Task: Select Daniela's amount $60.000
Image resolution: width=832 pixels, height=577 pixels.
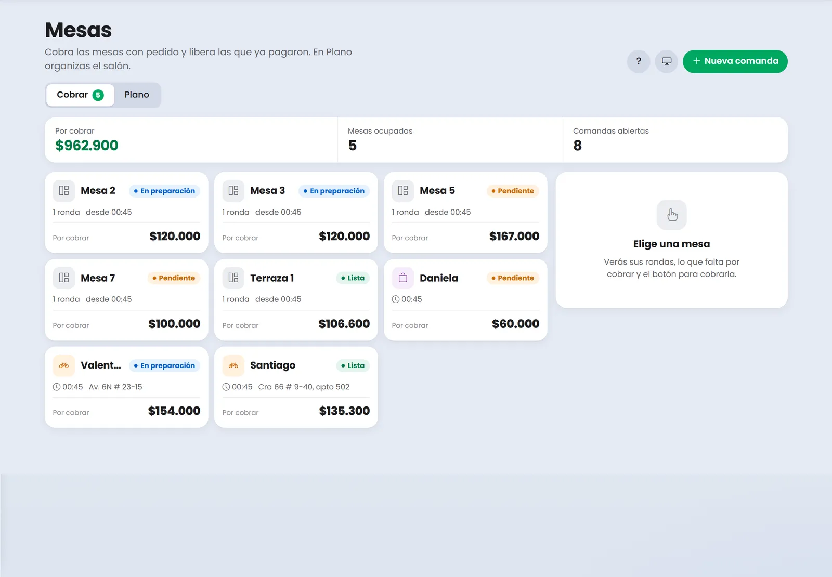Action: point(516,324)
